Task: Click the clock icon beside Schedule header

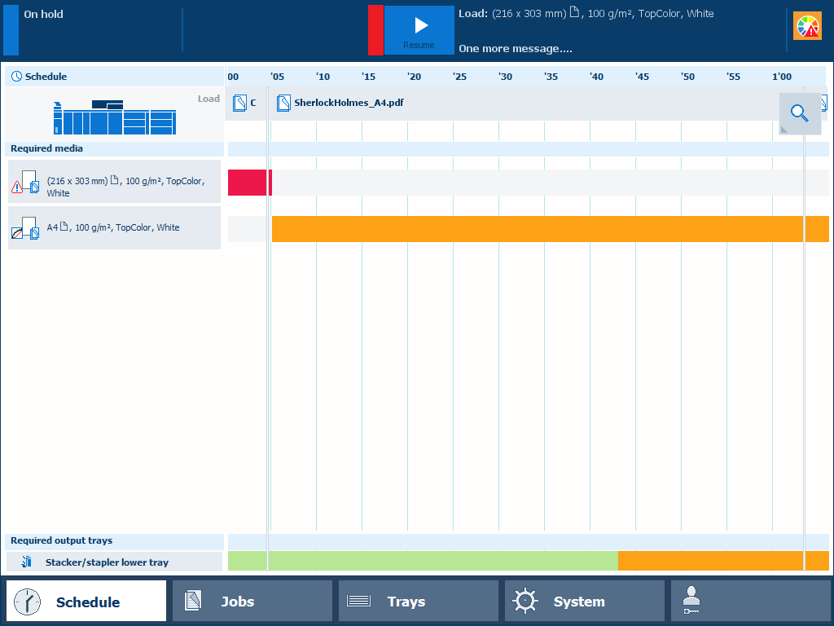Action: click(x=16, y=77)
